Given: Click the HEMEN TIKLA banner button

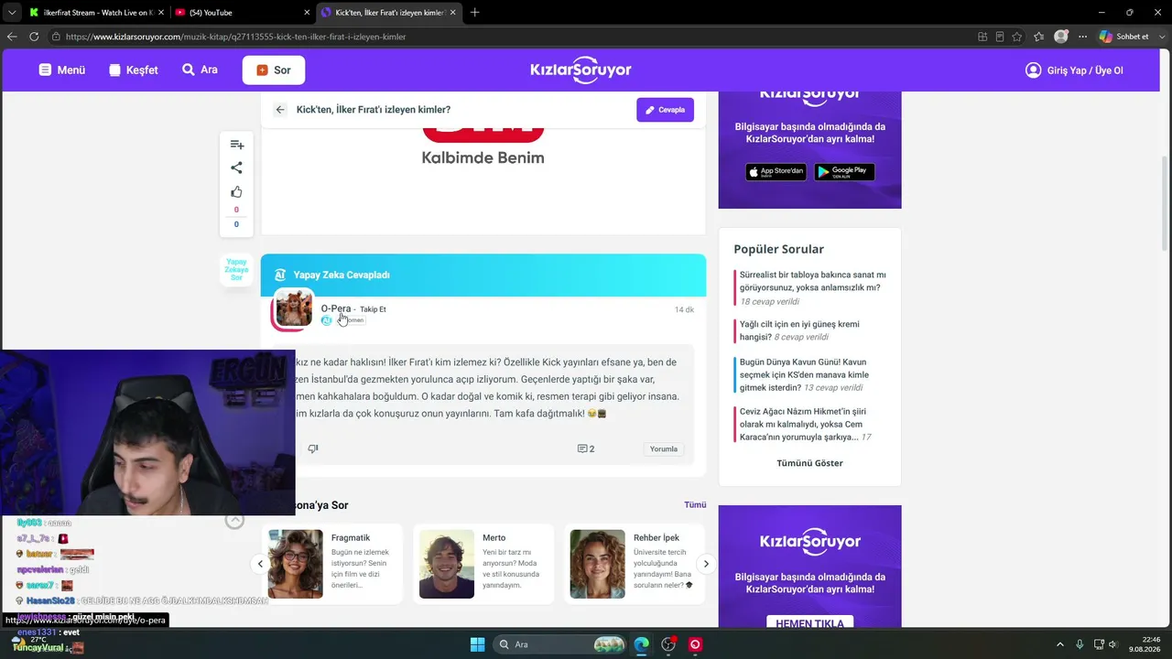Looking at the screenshot, I should pyautogui.click(x=809, y=623).
